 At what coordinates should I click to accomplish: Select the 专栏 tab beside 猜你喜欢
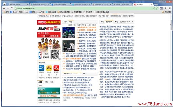pos(84,74)
